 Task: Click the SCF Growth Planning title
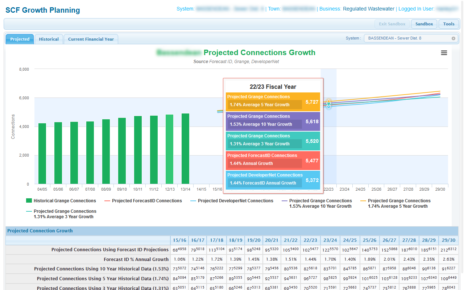[43, 10]
